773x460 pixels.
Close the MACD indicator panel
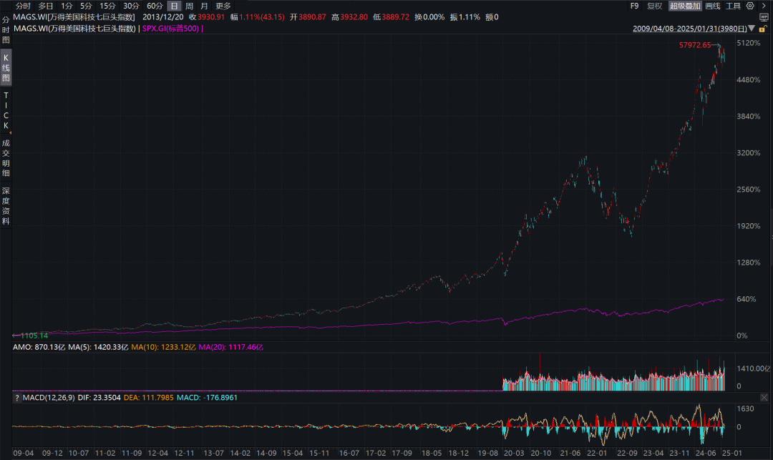(764, 398)
